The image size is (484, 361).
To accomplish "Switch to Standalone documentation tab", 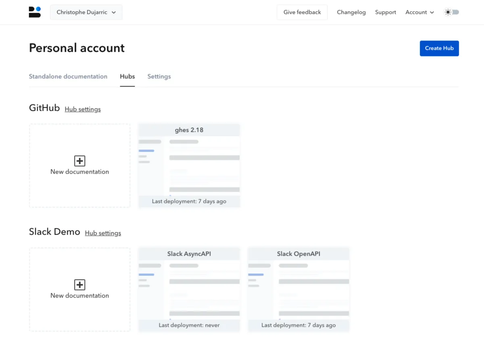I will [x=68, y=77].
